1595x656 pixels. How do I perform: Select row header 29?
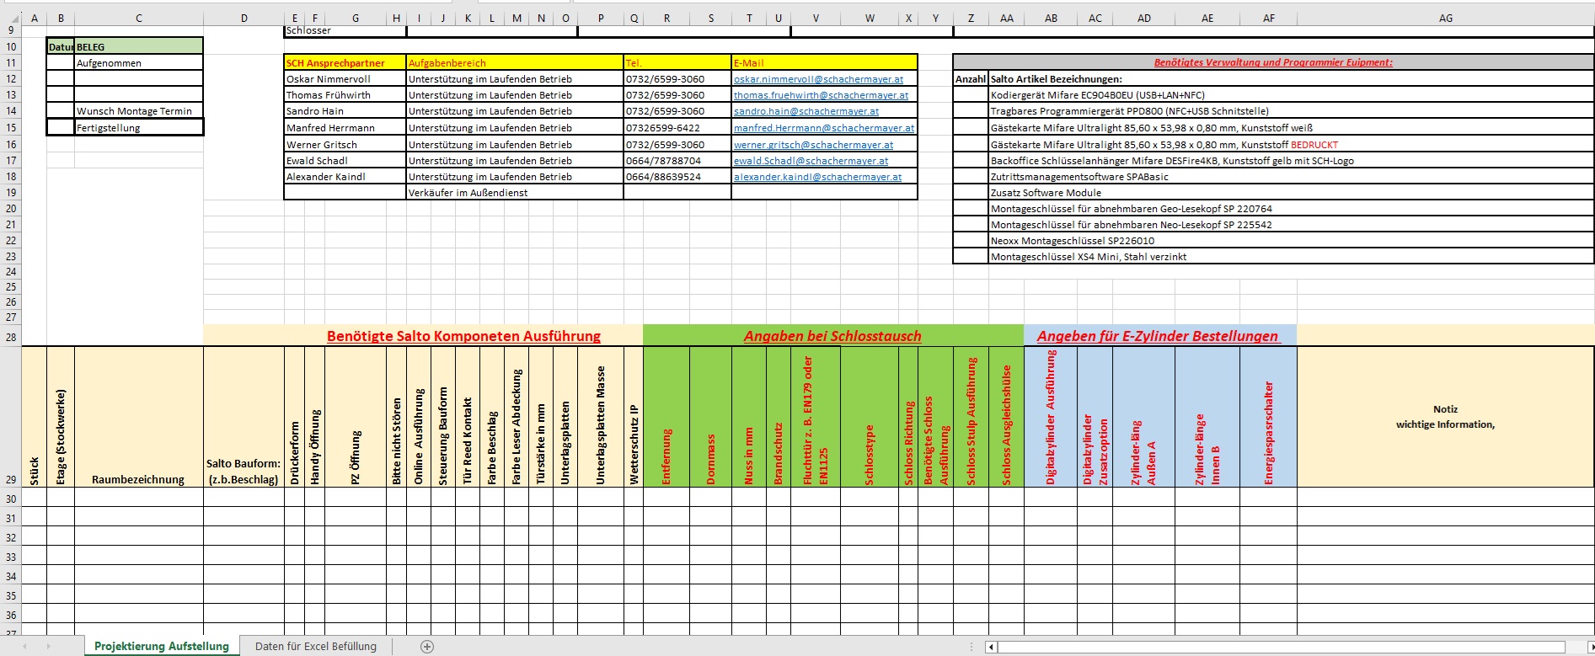[11, 417]
